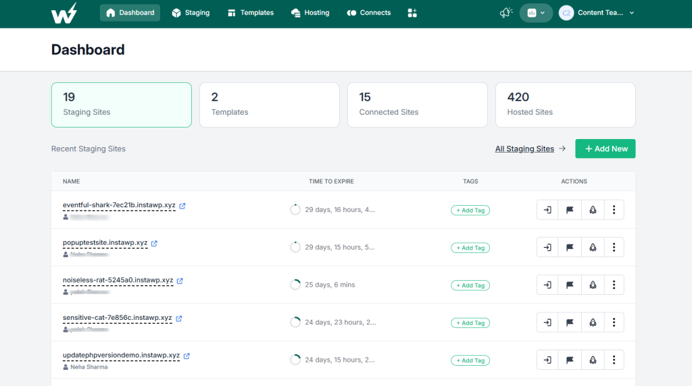Open eventful-shark-7ec21b.instawp.xyz link
The height and width of the screenshot is (386, 692).
[x=119, y=205]
